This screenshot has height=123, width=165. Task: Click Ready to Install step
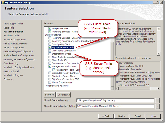[11, 71]
